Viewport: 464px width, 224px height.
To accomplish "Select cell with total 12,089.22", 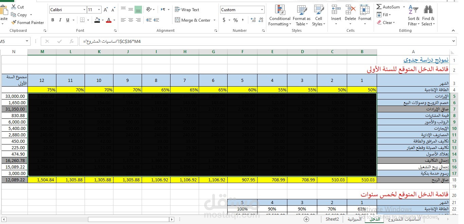I will pyautogui.click(x=14, y=180).
